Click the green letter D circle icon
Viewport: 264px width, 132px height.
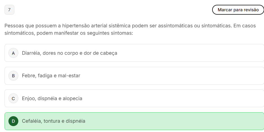coord(13,121)
